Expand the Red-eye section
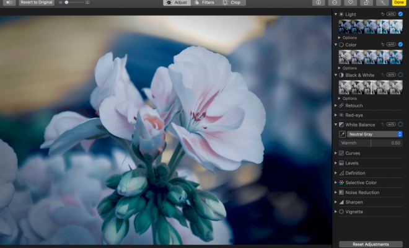Screen dimensions: 409x248 [x=336, y=115]
